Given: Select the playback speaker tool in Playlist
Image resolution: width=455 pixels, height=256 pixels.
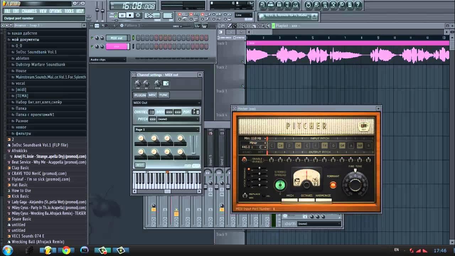Looking at the screenshot, I should click(x=268, y=26).
